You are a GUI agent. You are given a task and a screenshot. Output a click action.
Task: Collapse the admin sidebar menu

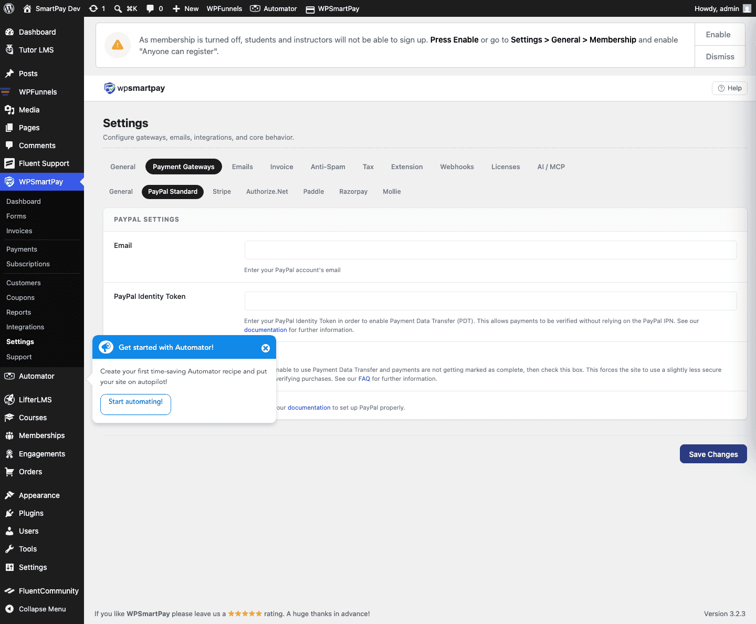42,609
